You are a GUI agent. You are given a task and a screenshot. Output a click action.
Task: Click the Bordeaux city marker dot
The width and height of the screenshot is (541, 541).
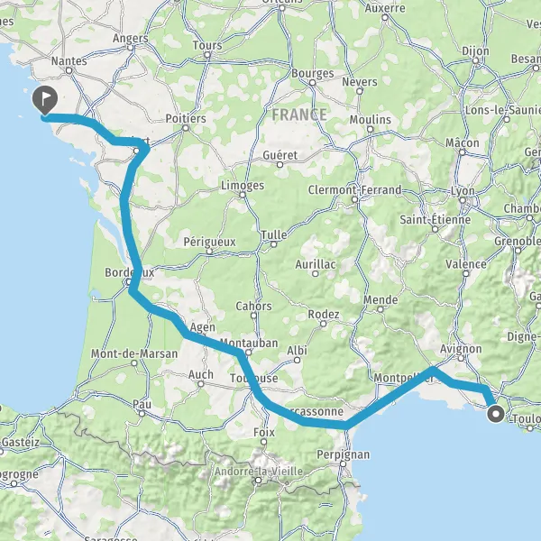point(128,282)
